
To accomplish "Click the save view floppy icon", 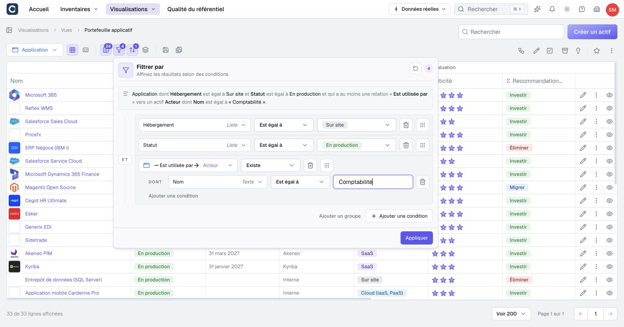I will point(165,50).
